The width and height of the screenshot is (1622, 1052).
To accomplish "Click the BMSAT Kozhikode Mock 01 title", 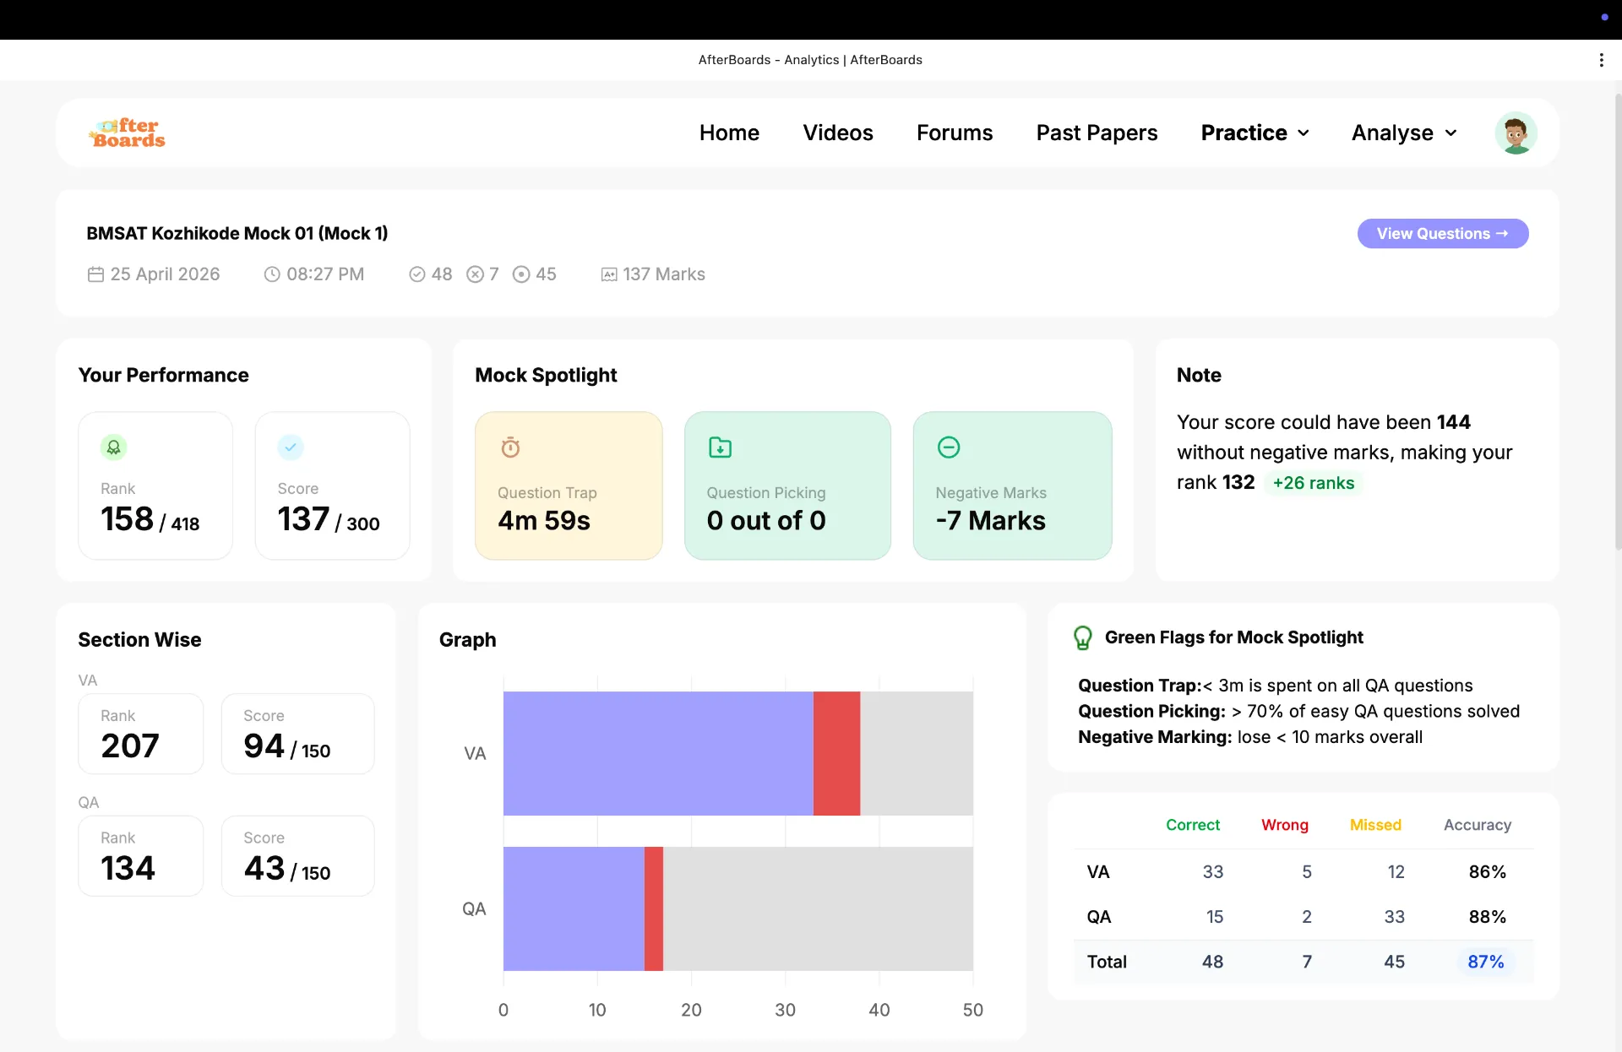I will 237,234.
